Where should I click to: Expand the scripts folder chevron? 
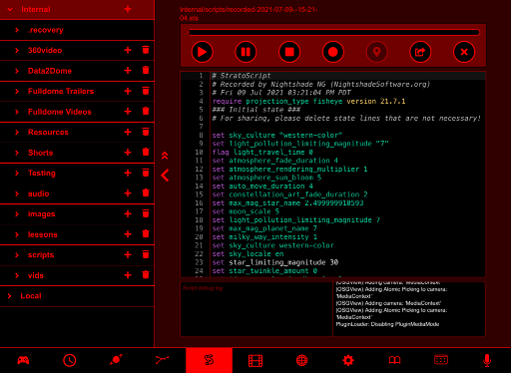(17, 254)
